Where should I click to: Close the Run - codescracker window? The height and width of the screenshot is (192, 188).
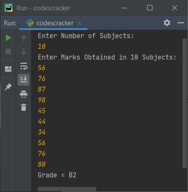[x=175, y=8]
